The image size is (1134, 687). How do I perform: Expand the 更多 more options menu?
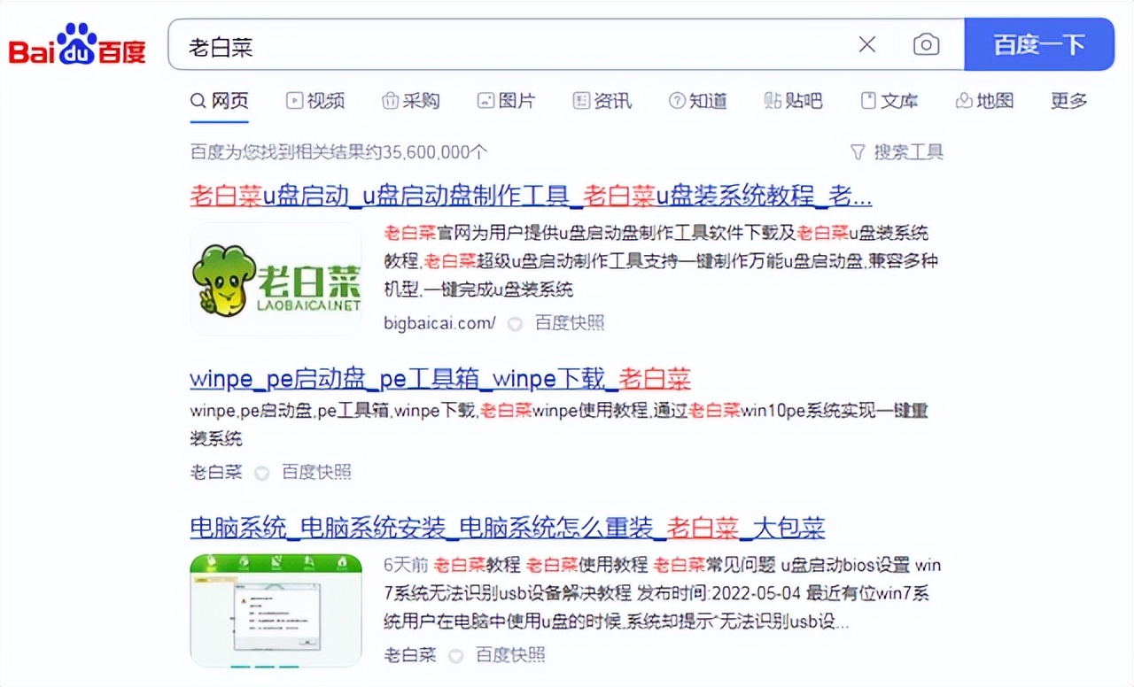[x=1068, y=100]
